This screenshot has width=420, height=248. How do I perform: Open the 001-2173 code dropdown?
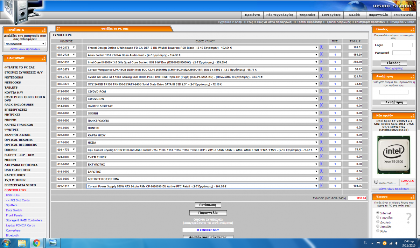[x=66, y=47]
